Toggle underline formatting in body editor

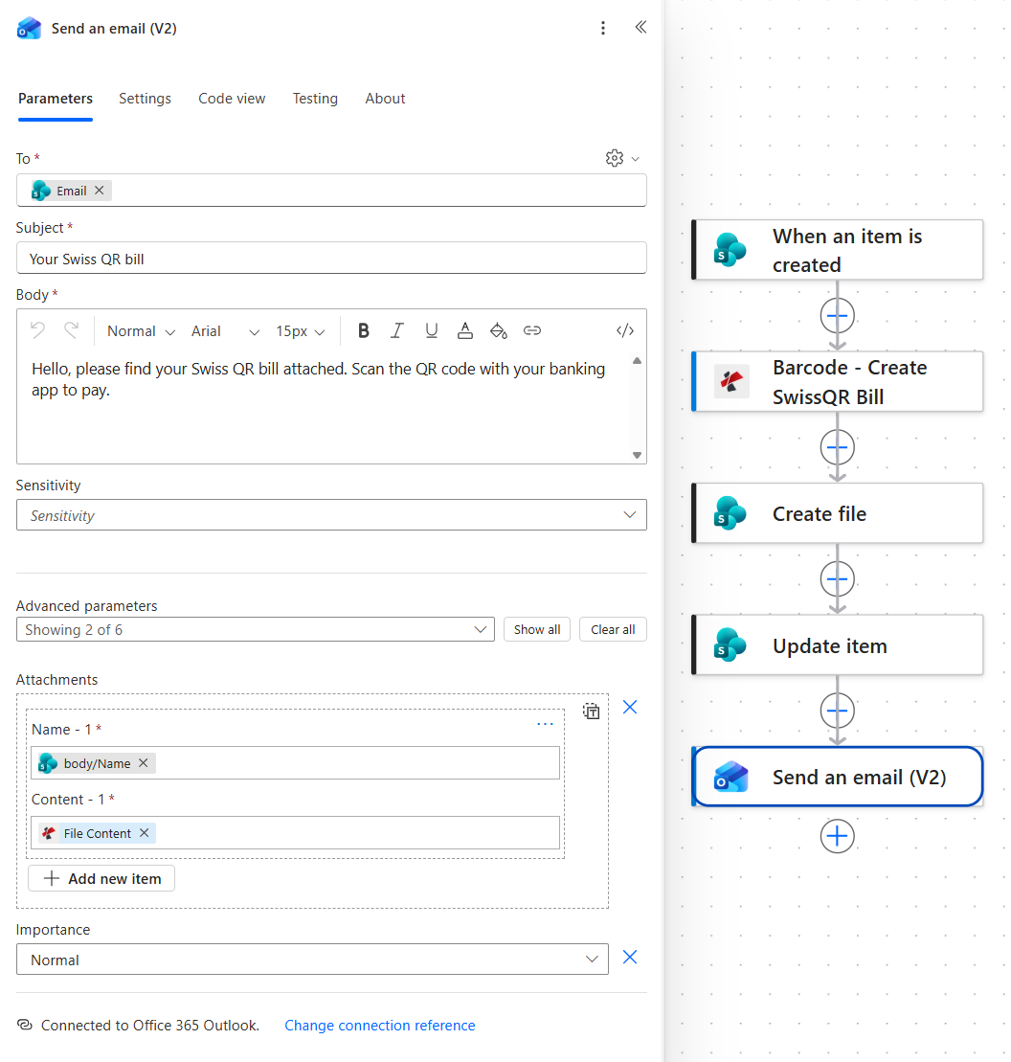coord(432,330)
